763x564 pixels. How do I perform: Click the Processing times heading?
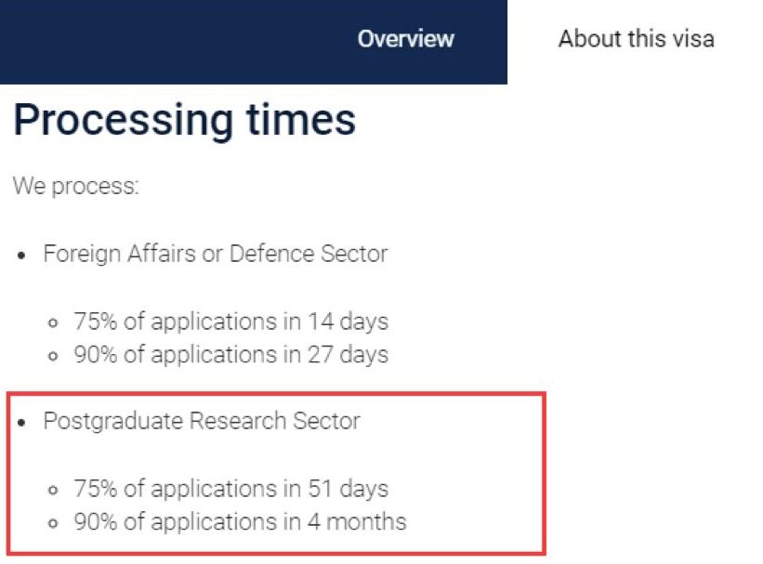(x=184, y=120)
